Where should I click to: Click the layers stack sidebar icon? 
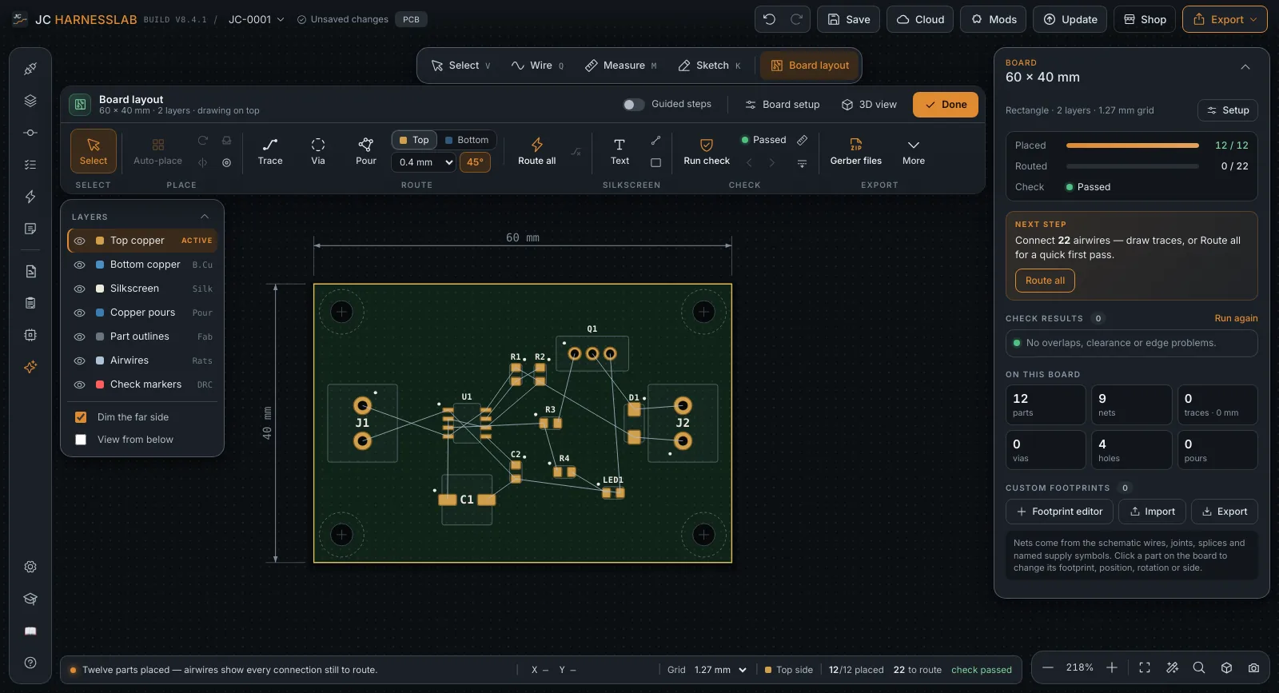tap(30, 101)
